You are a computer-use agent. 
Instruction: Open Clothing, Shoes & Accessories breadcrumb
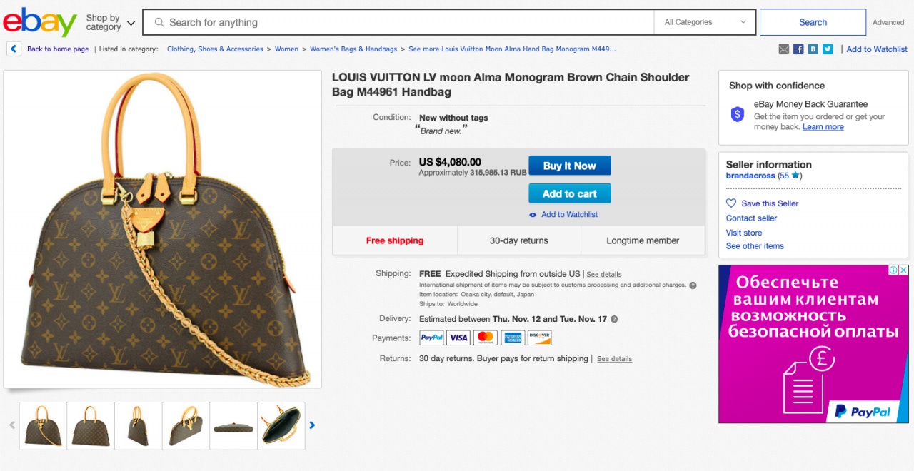215,49
